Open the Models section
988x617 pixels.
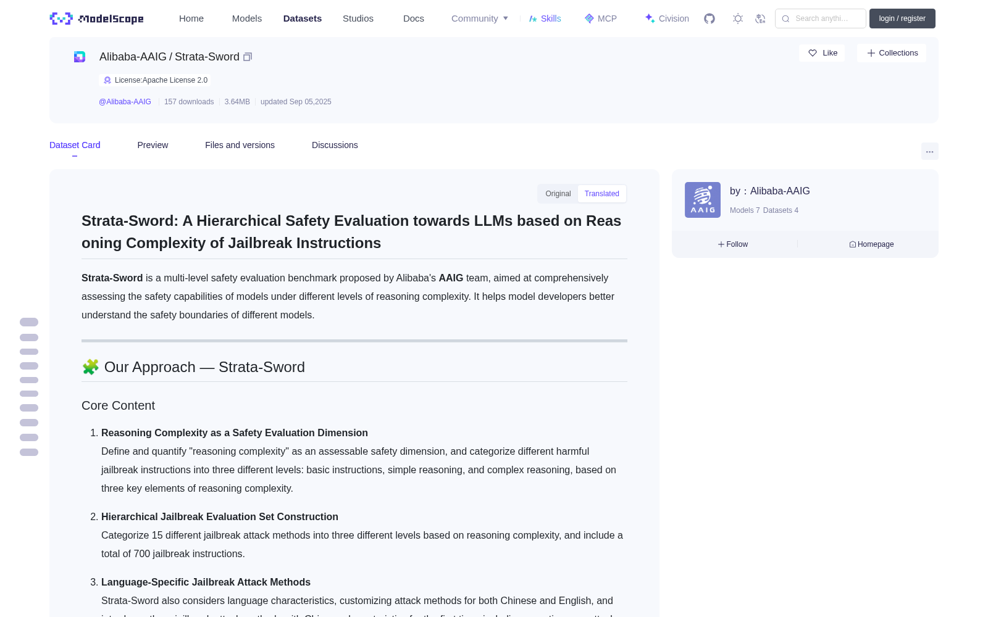click(247, 19)
